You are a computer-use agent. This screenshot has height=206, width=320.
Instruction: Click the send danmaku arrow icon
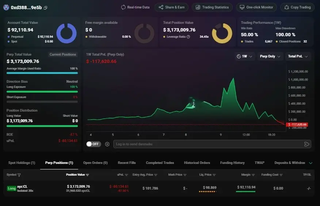click(x=306, y=144)
